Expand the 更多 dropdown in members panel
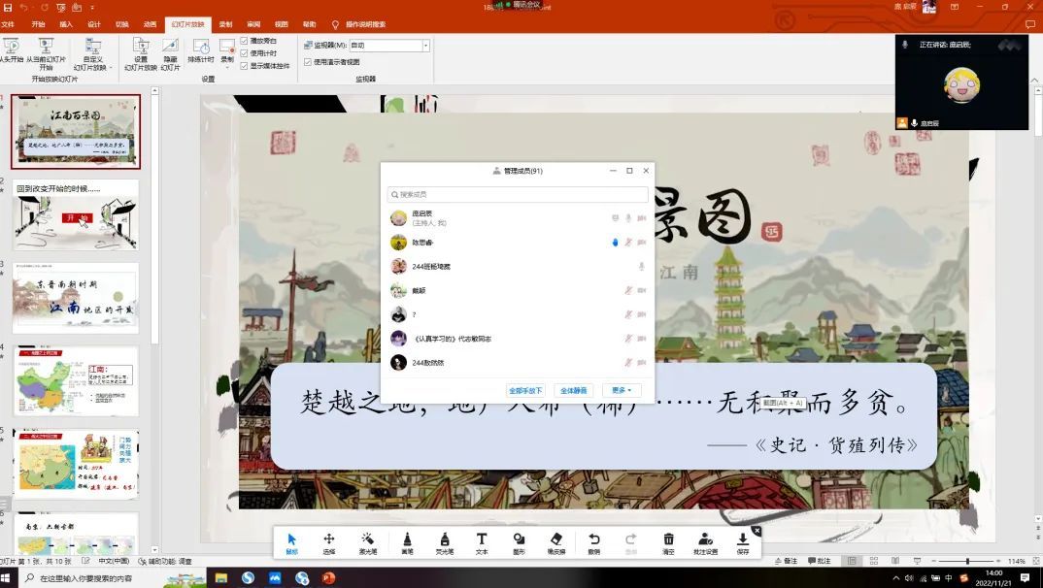Viewport: 1043px width, 588px height. (622, 390)
